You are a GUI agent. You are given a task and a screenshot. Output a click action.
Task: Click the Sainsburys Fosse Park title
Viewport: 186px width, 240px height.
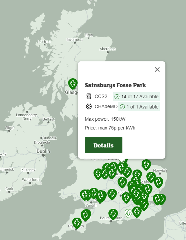coord(115,85)
